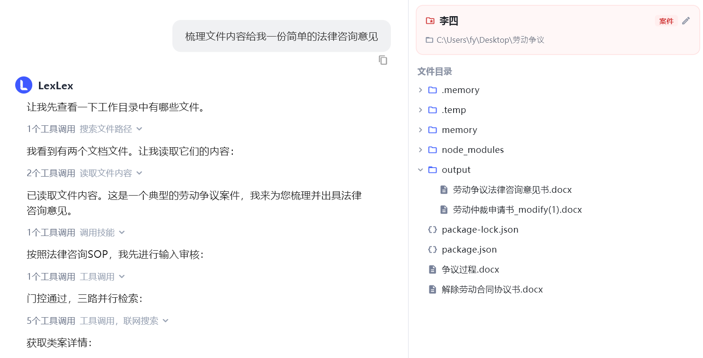Click the 李四 case title
This screenshot has height=358, width=703.
point(448,21)
